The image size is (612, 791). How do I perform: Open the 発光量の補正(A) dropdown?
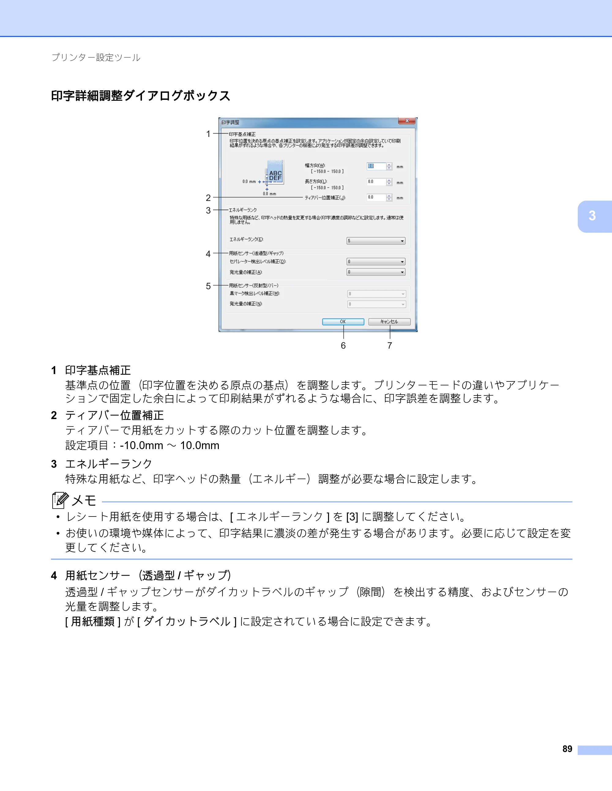coord(376,272)
